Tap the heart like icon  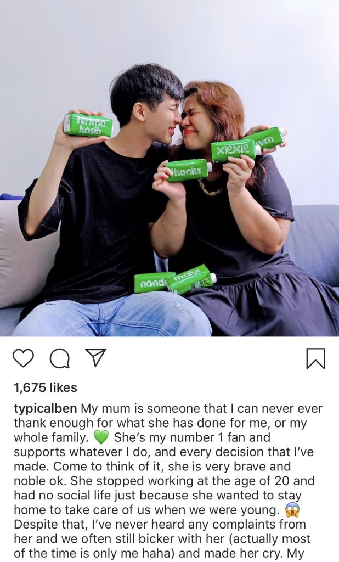pos(23,358)
